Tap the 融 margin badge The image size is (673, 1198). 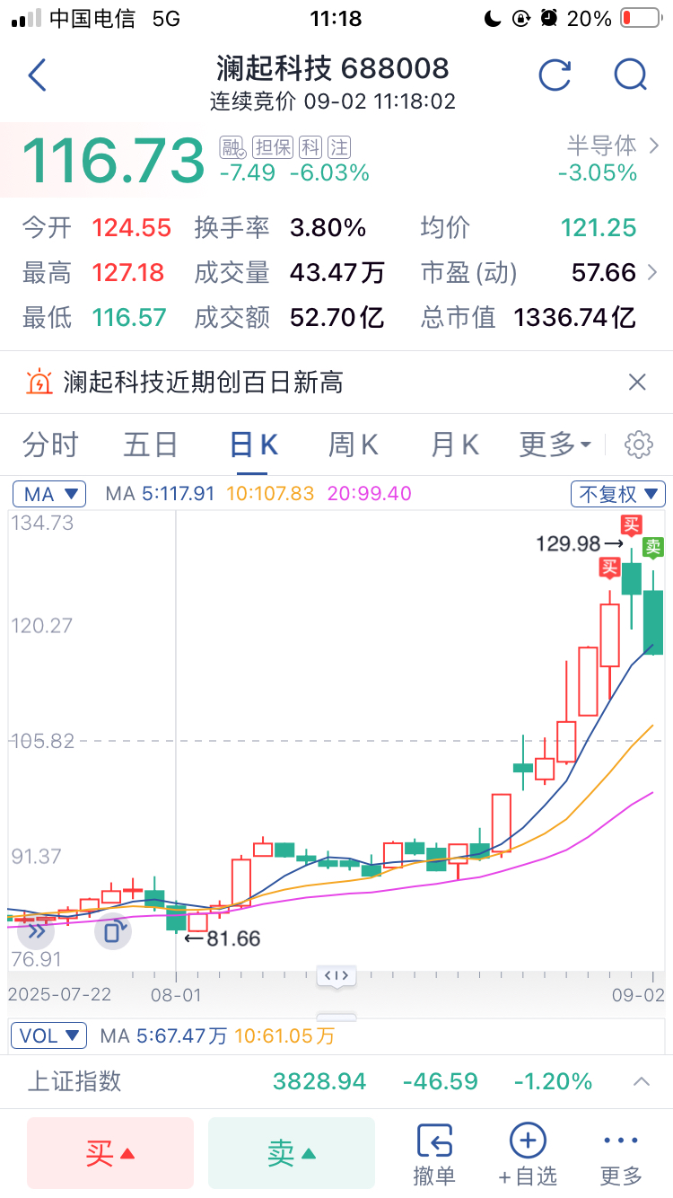pos(232,146)
